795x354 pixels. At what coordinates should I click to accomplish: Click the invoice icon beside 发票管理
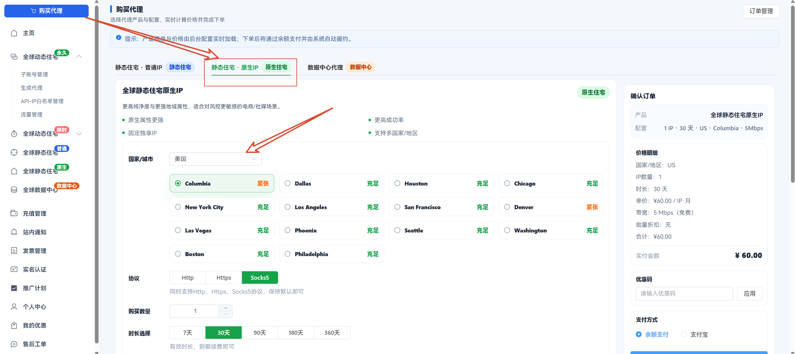point(14,251)
